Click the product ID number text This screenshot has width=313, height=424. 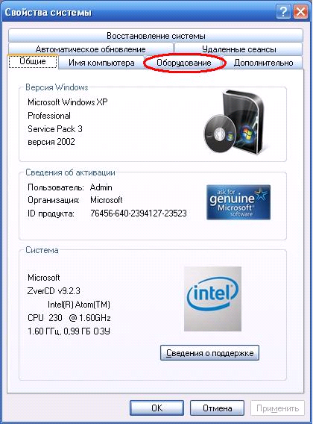[x=139, y=213]
